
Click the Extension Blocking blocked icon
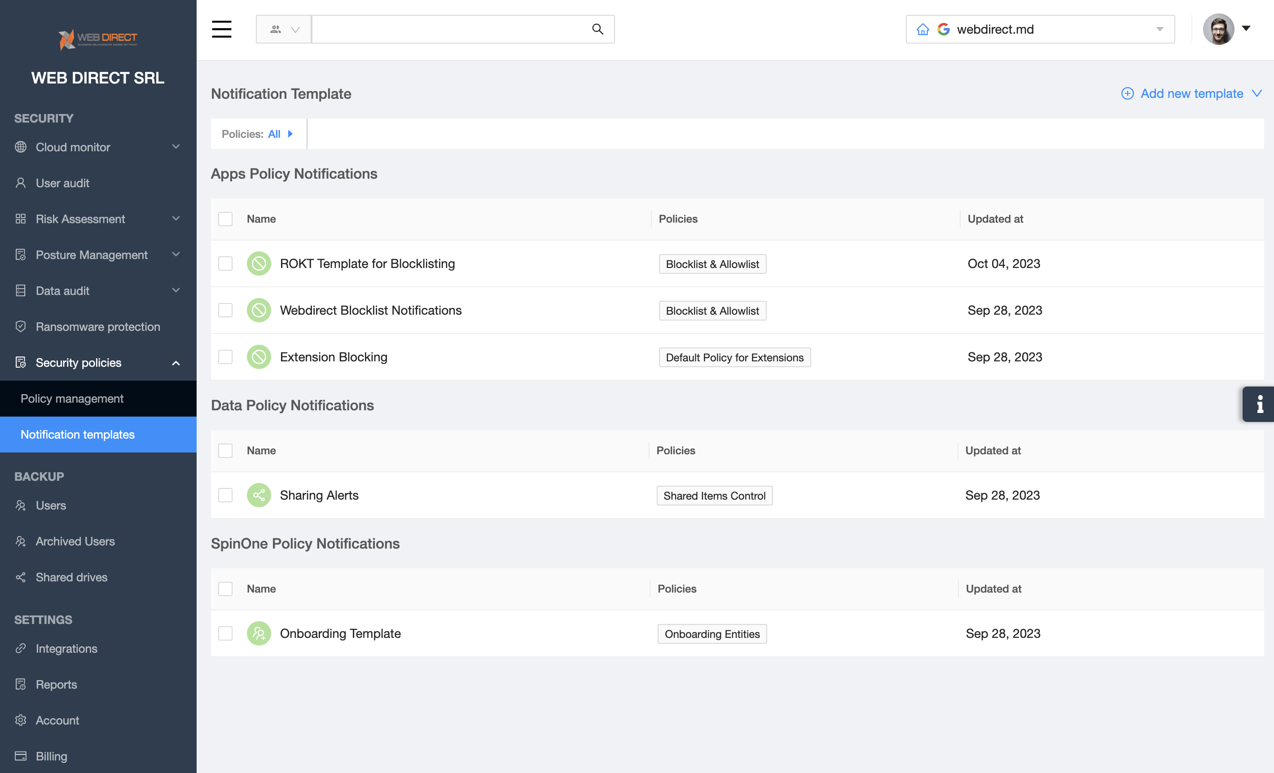(x=259, y=357)
